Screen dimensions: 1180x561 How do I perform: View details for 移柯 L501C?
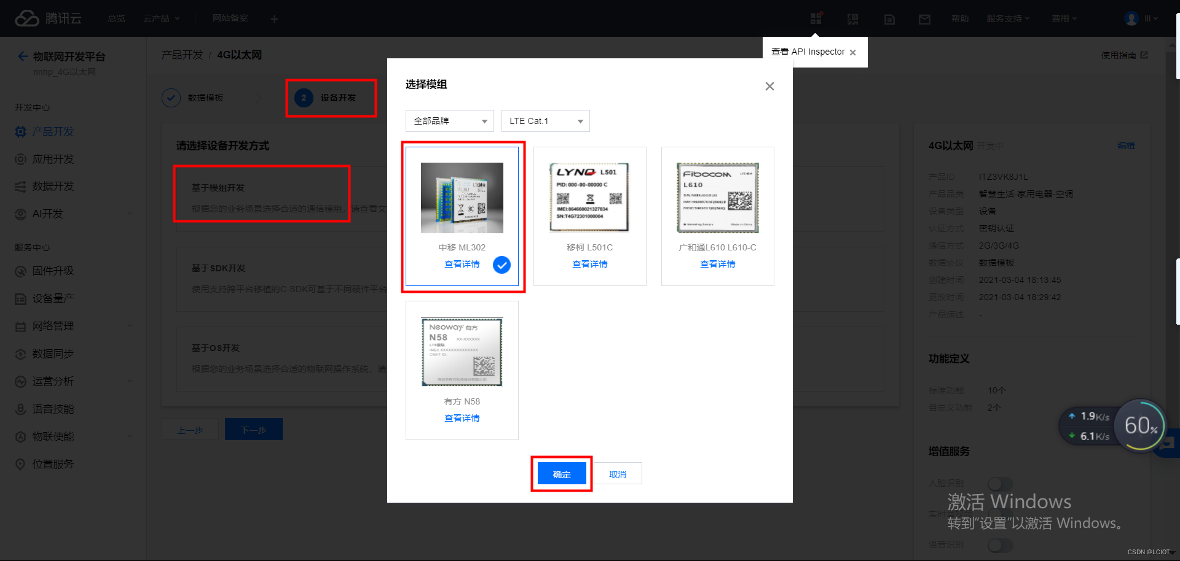(x=590, y=264)
